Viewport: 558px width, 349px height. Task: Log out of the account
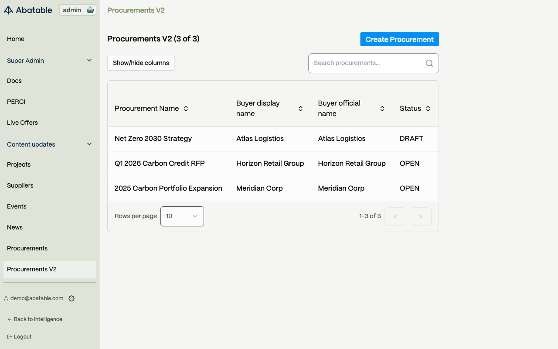click(20, 337)
